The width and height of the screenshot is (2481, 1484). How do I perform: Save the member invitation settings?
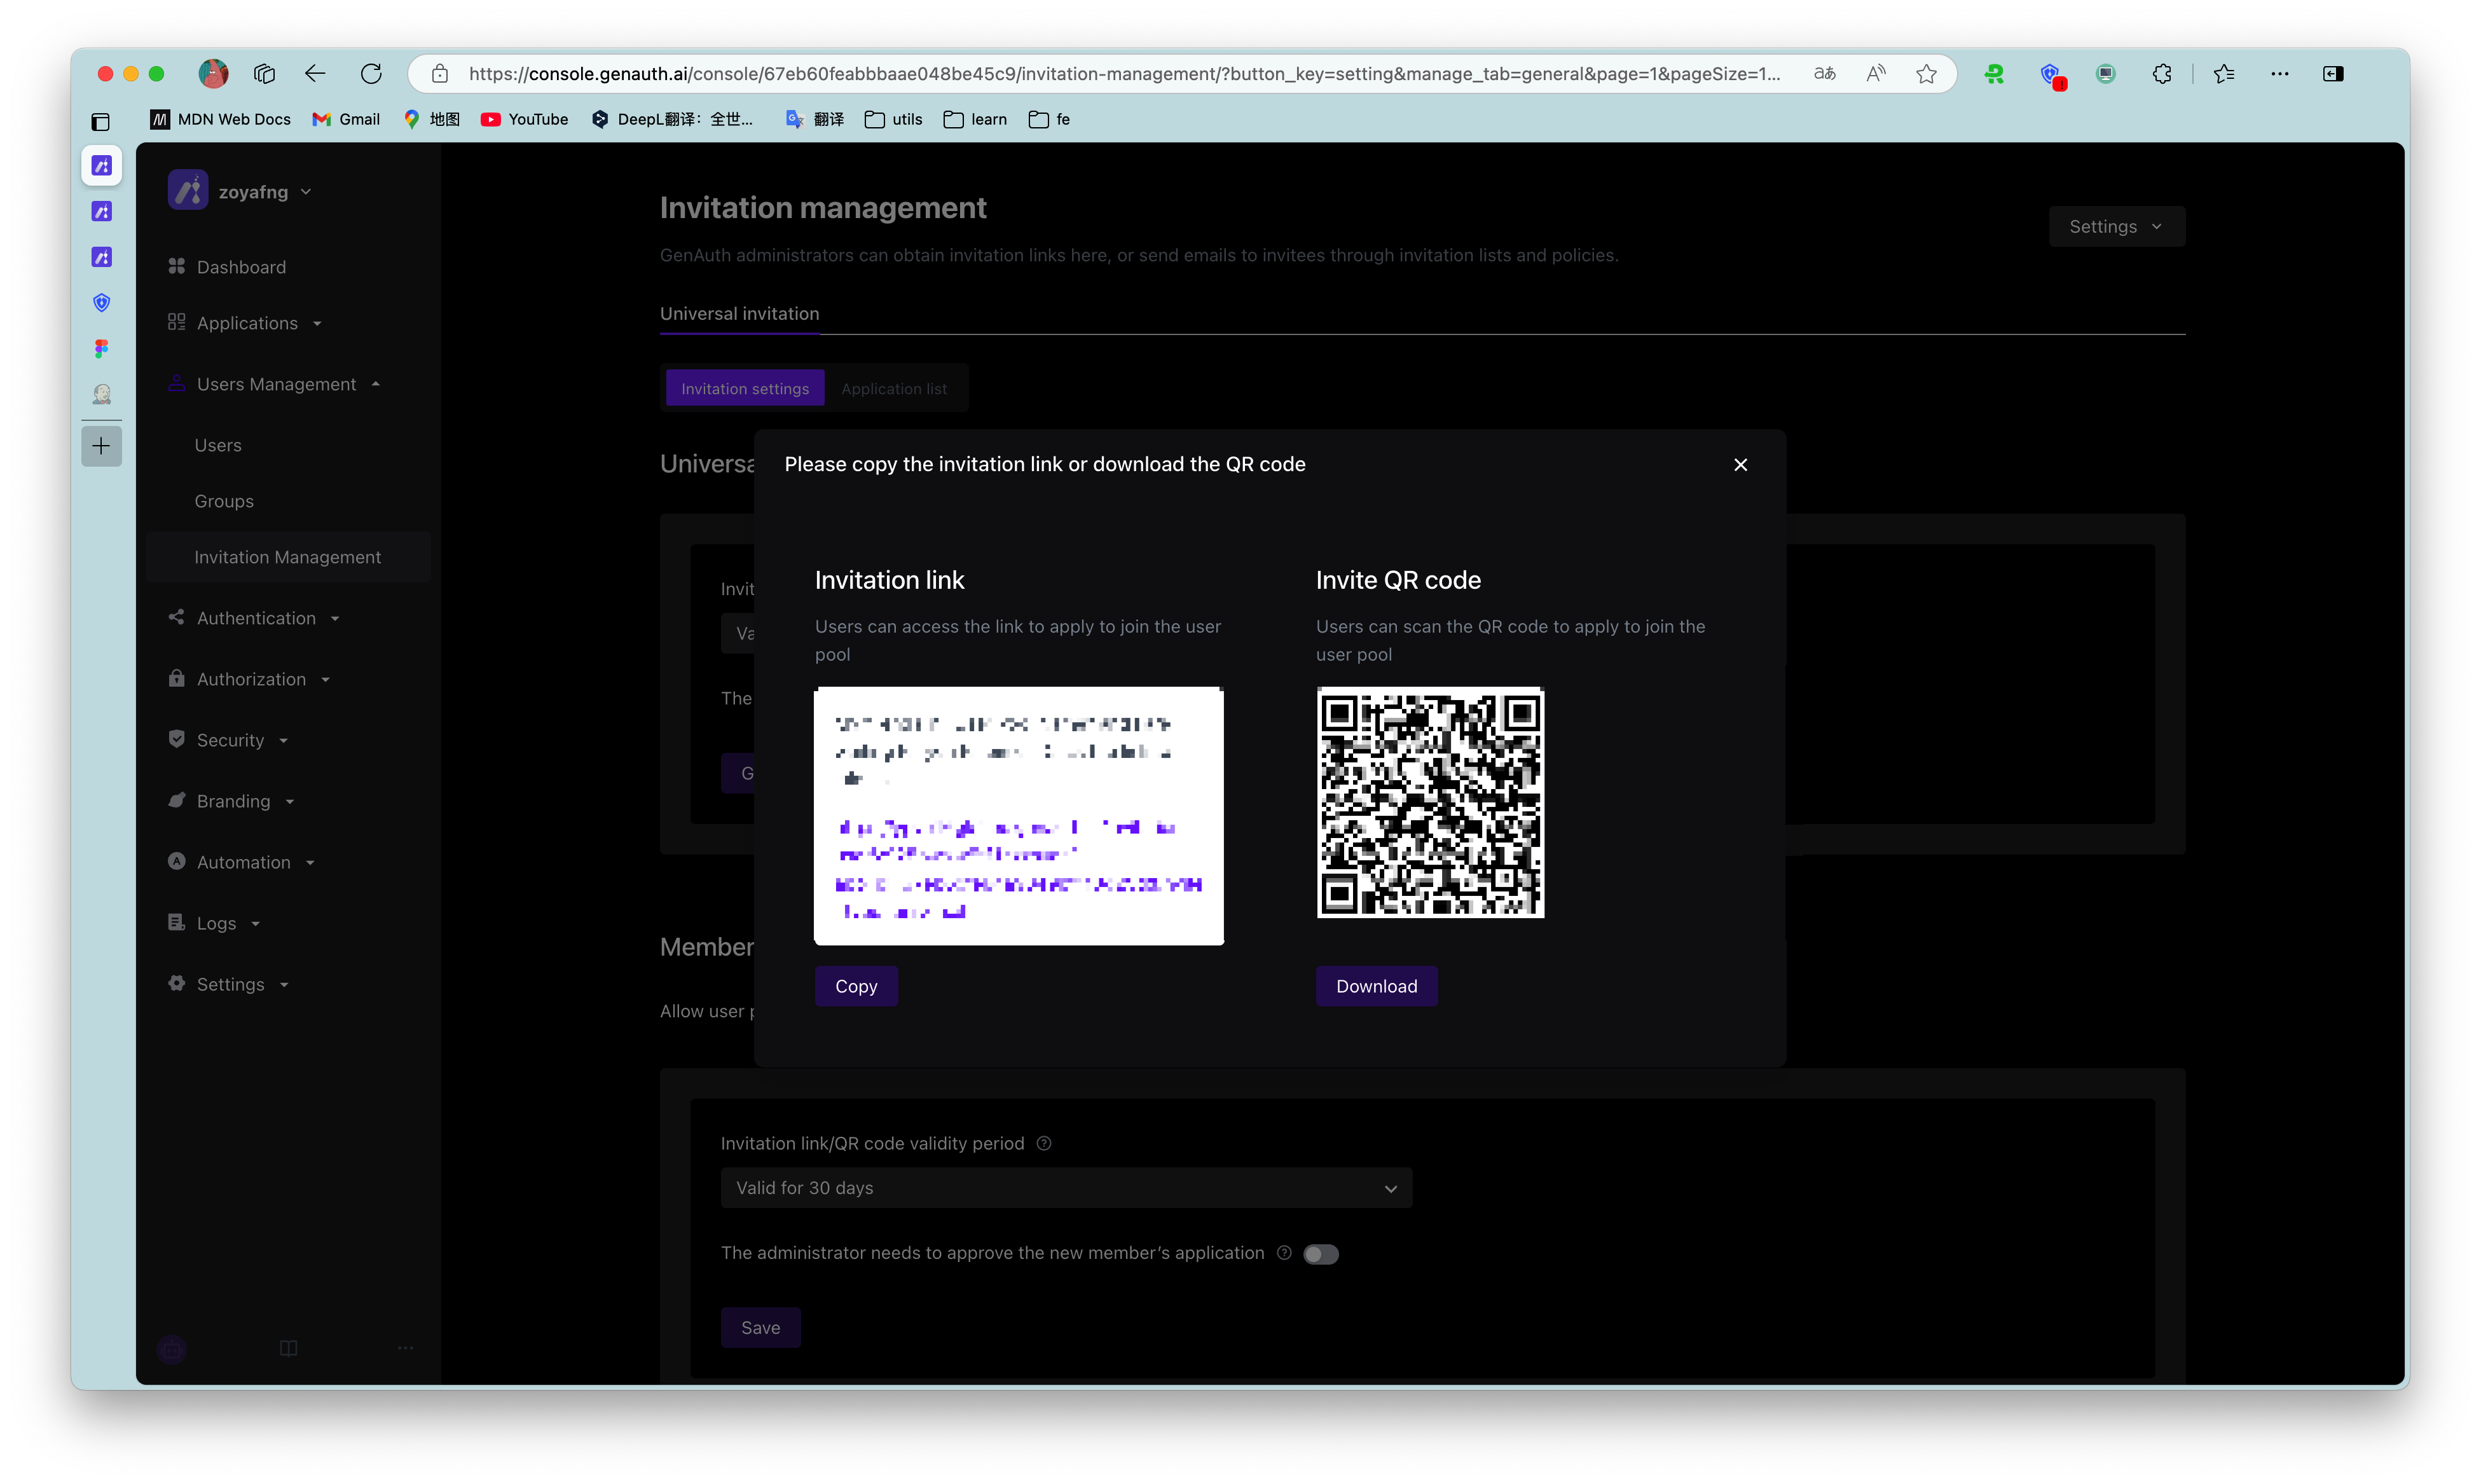(x=760, y=1328)
